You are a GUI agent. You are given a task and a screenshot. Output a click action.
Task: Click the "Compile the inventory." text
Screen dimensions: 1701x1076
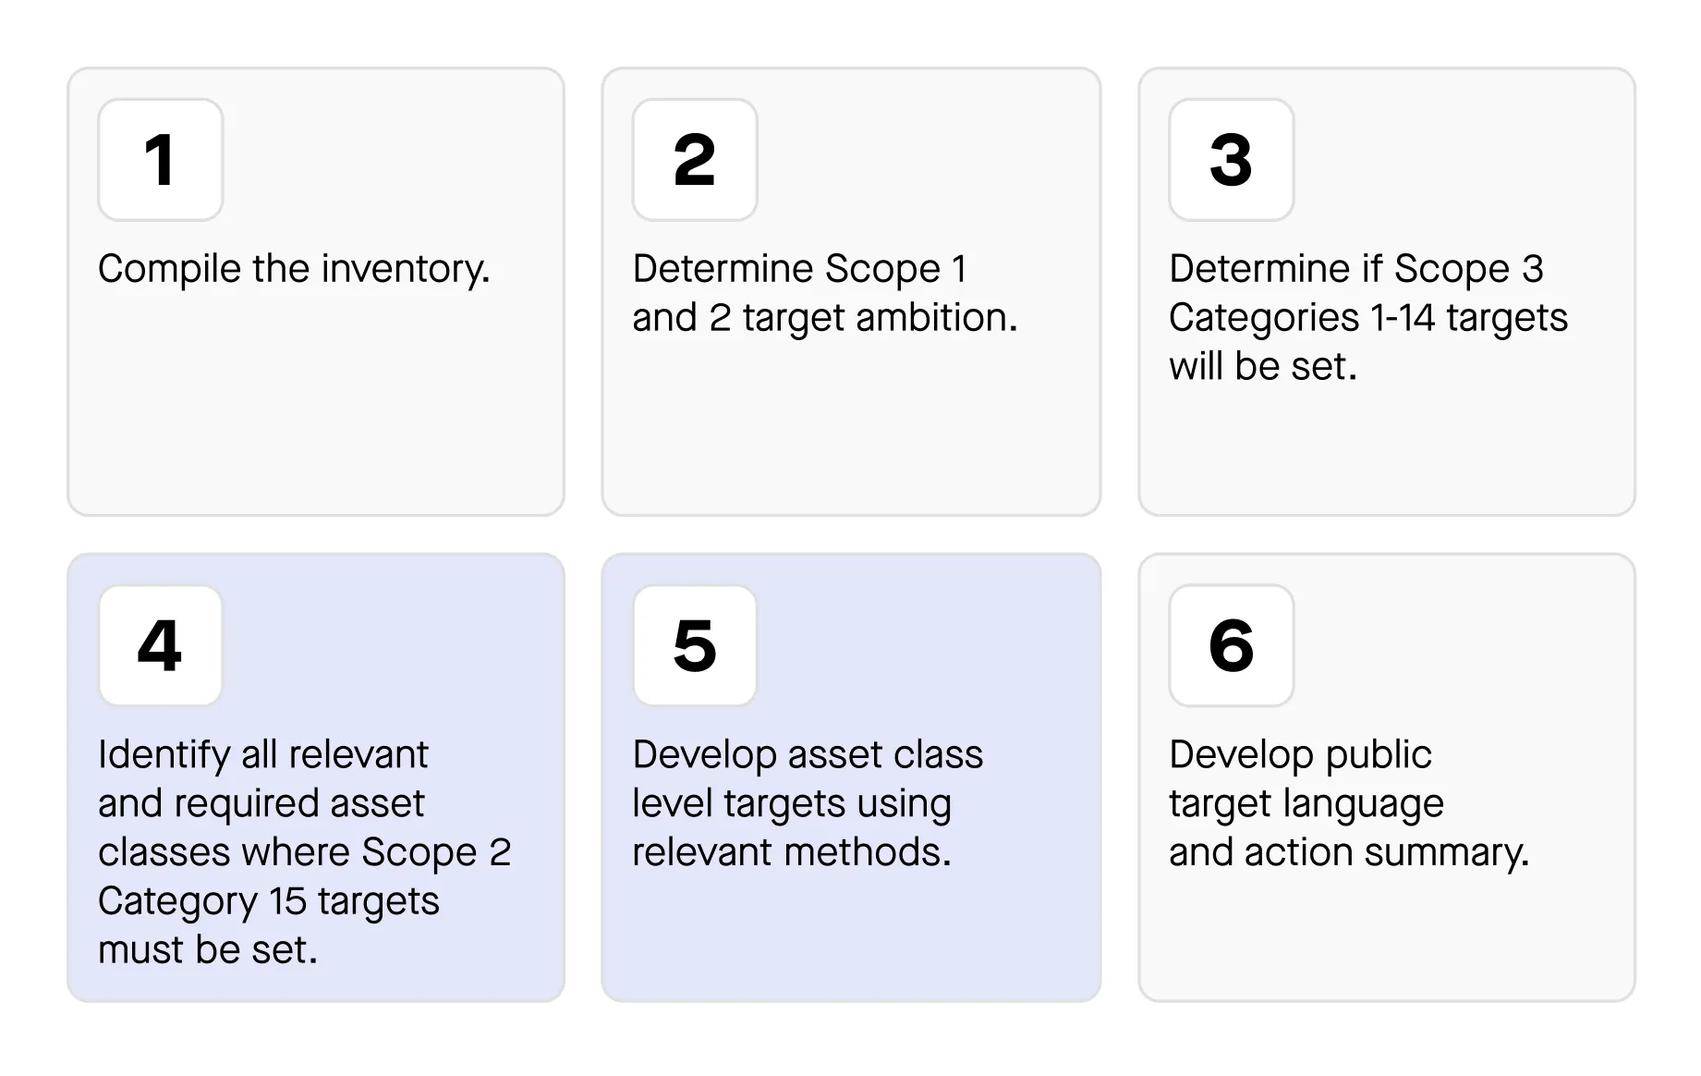[x=294, y=269]
